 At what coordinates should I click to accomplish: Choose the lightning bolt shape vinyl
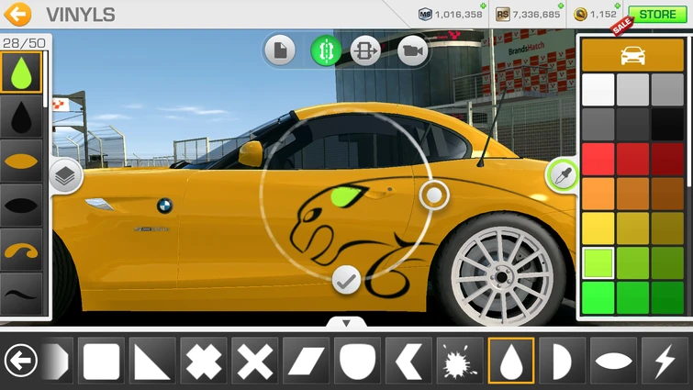[x=665, y=361]
